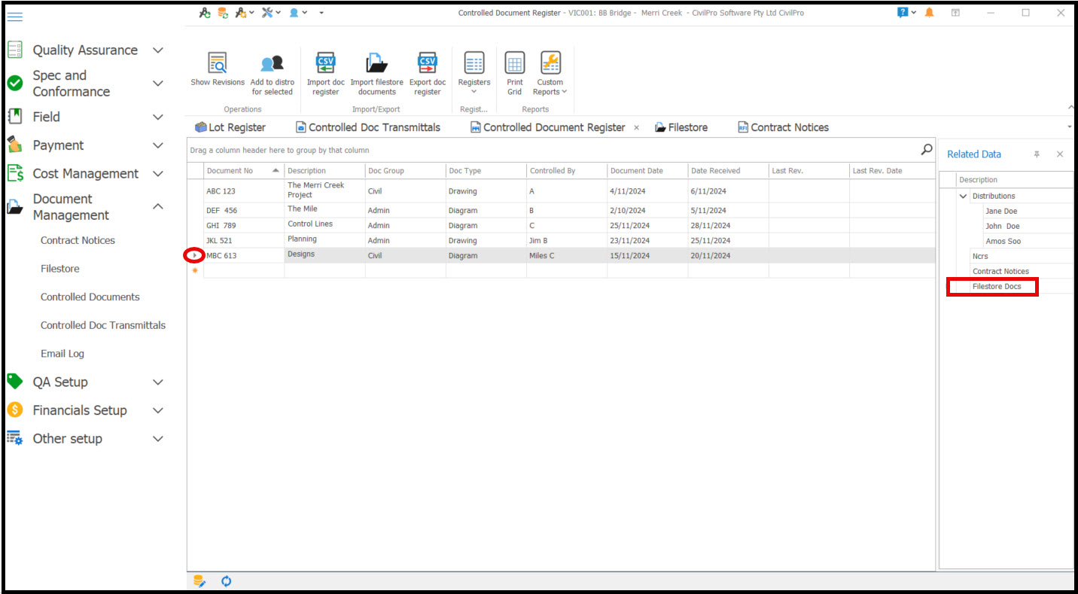The image size is (1078, 594).
Task: Click the Show Revisions icon
Action: (218, 63)
